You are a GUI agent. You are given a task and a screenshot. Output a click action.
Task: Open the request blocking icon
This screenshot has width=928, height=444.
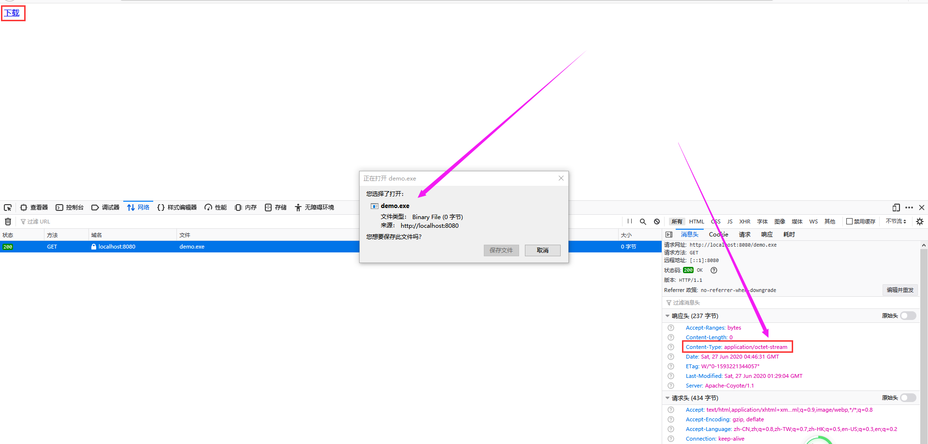click(x=657, y=222)
